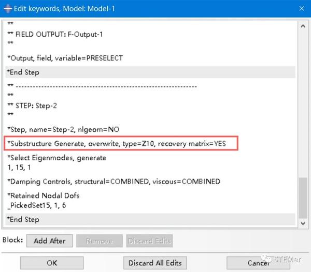The image size is (311, 272).
Task: Click the '_PickedSet15, 1, 6' data line
Action: [37, 205]
